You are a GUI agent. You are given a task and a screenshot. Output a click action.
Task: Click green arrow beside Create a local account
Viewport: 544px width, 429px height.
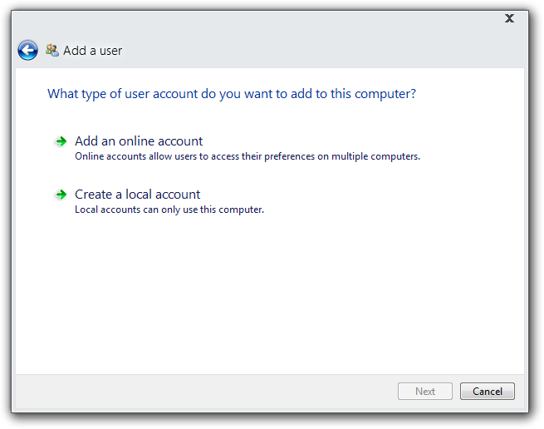pos(61,195)
